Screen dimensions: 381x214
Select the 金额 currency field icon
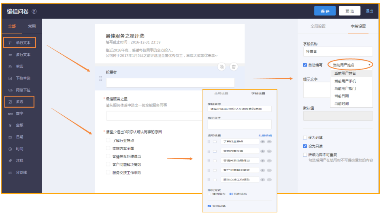click(x=10, y=125)
